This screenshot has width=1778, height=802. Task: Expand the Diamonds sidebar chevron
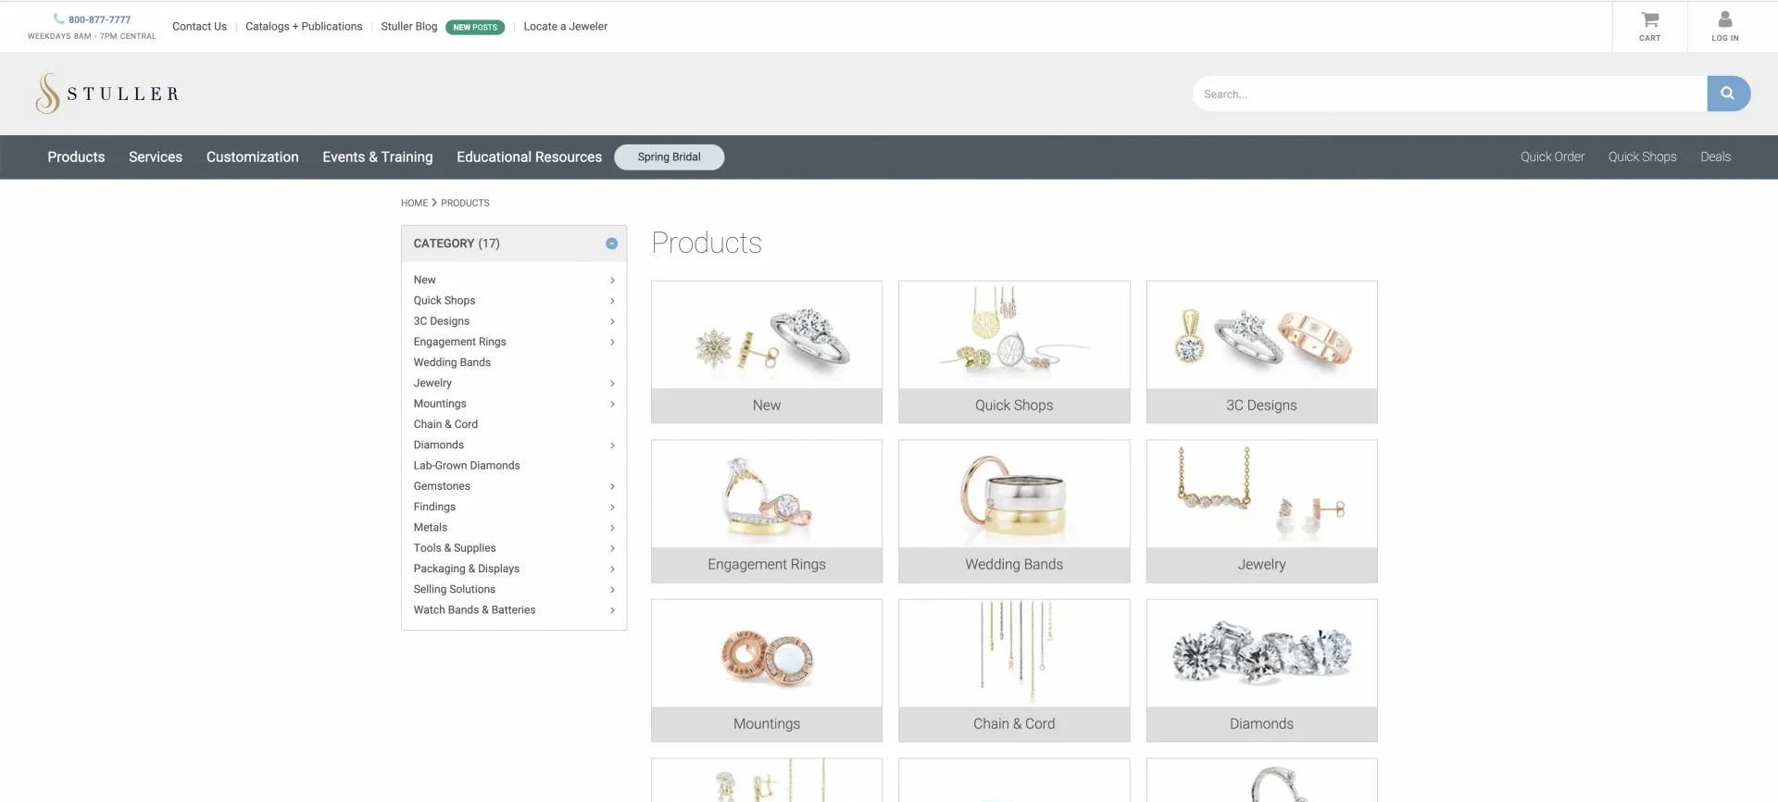click(612, 445)
